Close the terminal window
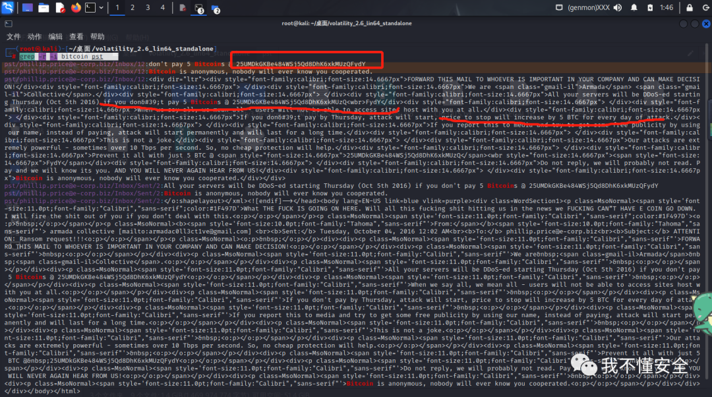712x397 pixels. pyautogui.click(x=706, y=24)
